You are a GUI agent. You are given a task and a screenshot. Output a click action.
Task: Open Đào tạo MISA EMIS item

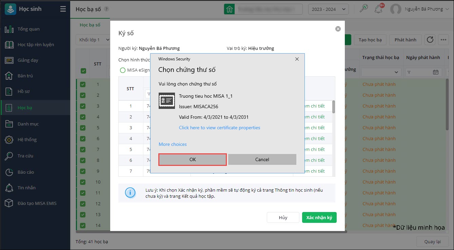pyautogui.click(x=35, y=204)
